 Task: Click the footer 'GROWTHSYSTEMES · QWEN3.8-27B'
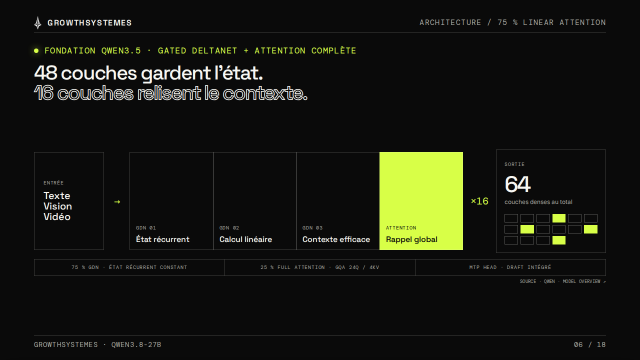97,344
